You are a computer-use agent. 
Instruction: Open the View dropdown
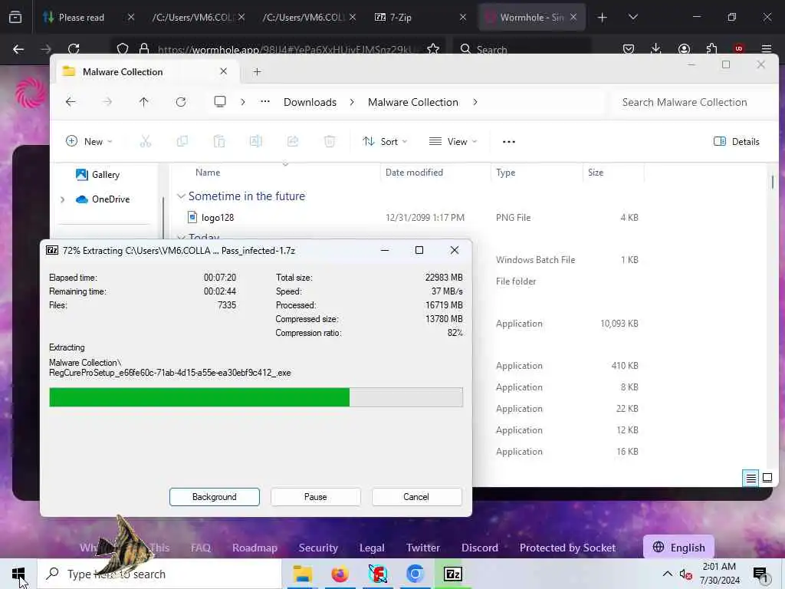pos(453,142)
